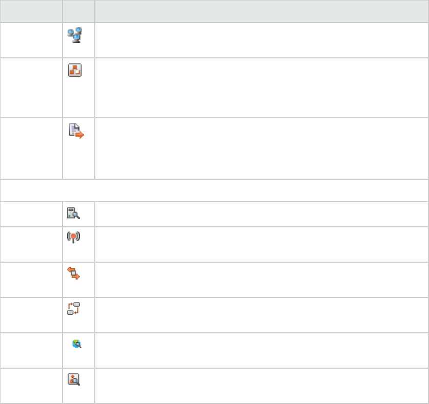Select the orange opposing arrows icon
Image resolution: width=429 pixels, height=404 pixels.
point(75,274)
